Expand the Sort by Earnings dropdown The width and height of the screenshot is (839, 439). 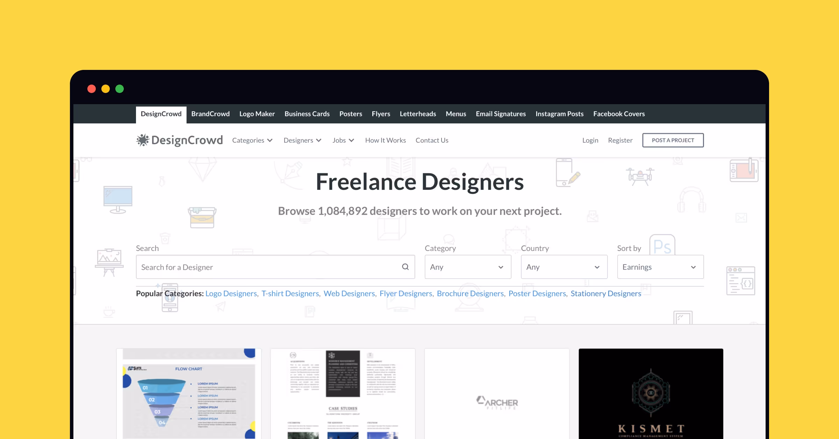(660, 267)
